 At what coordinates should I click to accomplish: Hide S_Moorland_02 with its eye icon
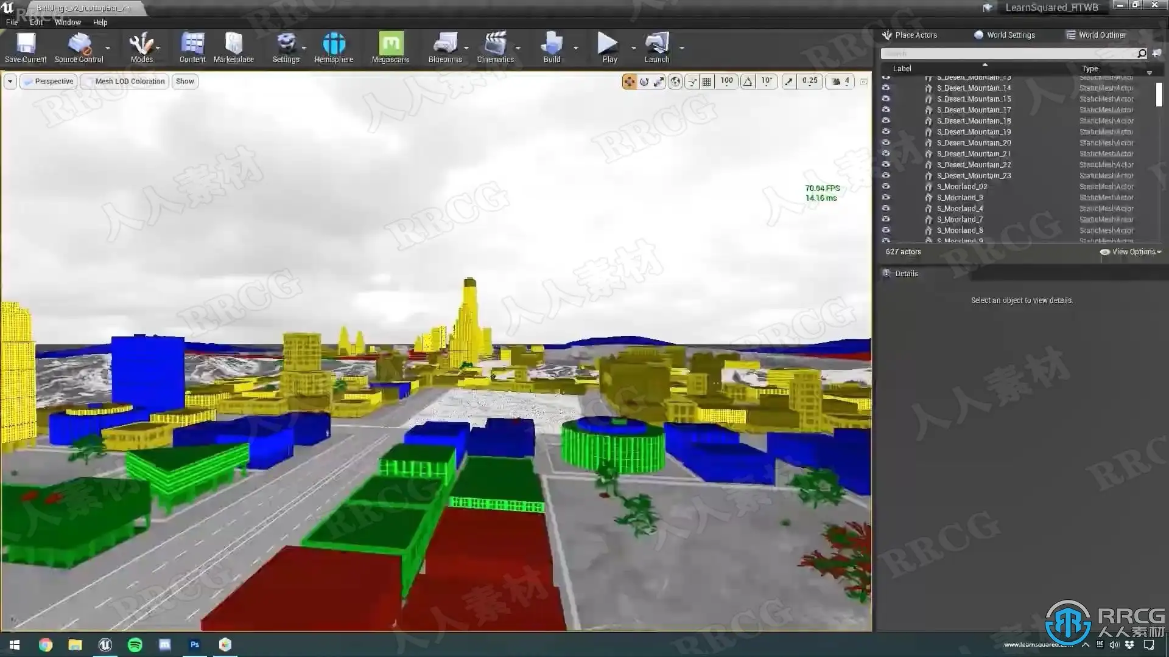pyautogui.click(x=886, y=187)
